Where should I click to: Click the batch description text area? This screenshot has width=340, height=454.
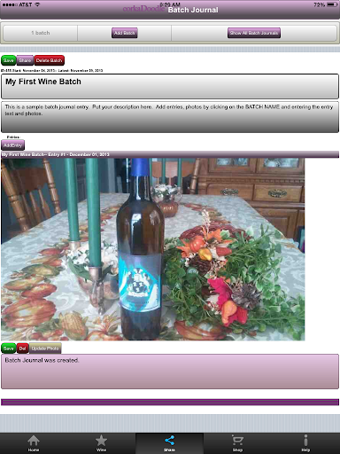[170, 117]
